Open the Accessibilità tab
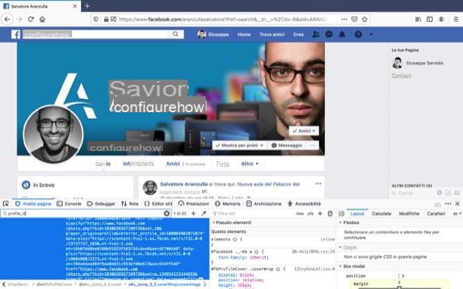Viewport: 463px width, 289px height. point(304,204)
